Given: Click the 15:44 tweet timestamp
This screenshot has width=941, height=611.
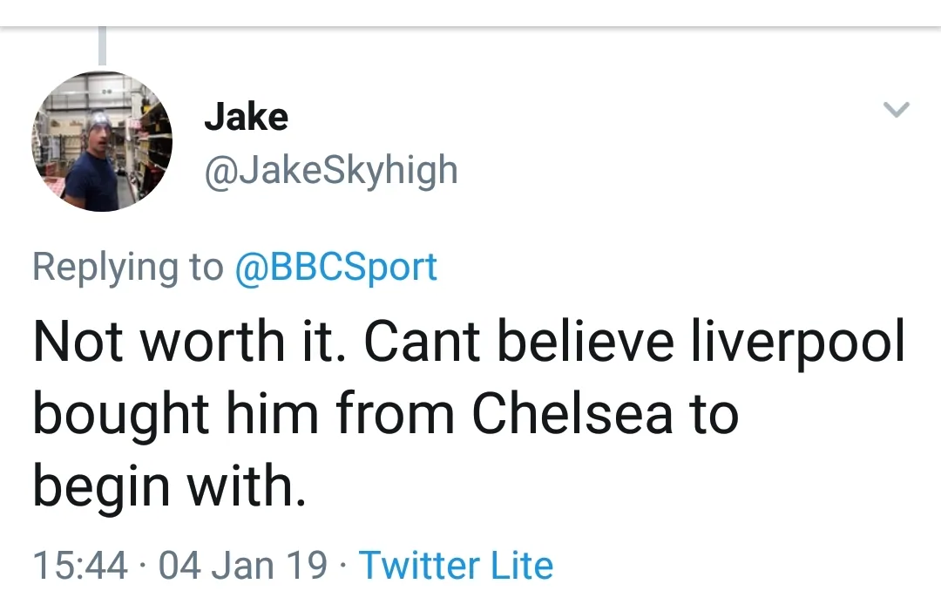Looking at the screenshot, I should click(80, 565).
